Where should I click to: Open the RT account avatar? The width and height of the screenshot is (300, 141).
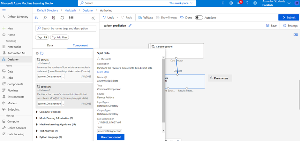tap(297, 3)
